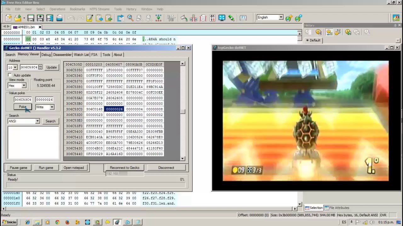
Task: Click the 01/11 binary view icon
Action: tap(212, 18)
